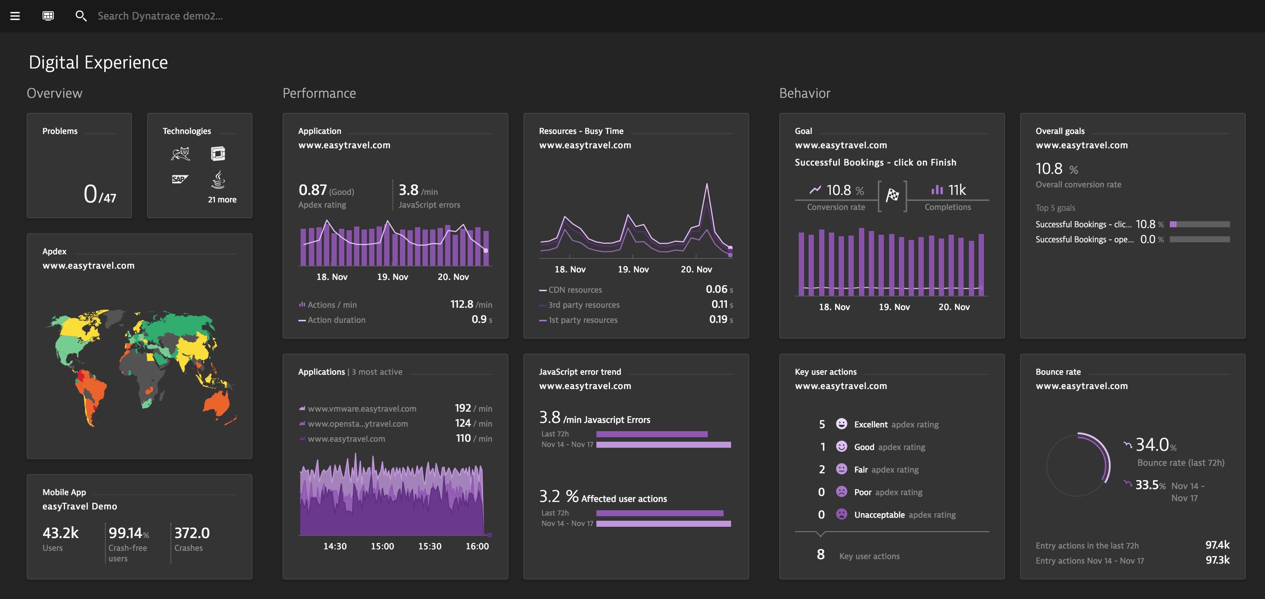Click the 34.0% bounce rate trend arrow icon
Screen dimensions: 1265x599
(1128, 445)
